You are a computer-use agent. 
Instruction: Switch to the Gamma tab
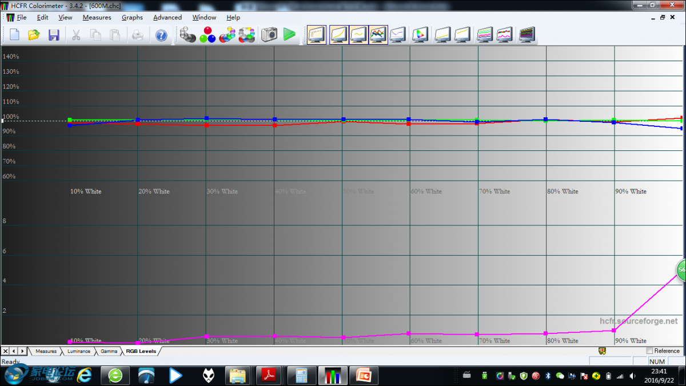click(109, 351)
